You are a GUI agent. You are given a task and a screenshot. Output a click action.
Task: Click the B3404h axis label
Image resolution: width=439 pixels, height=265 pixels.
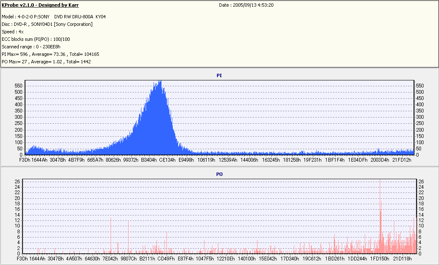(149, 160)
